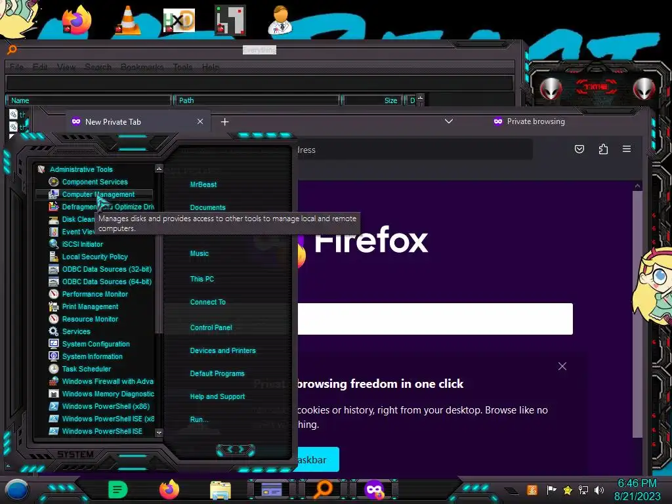Open Documents from start menu
672x504 pixels.
207,207
